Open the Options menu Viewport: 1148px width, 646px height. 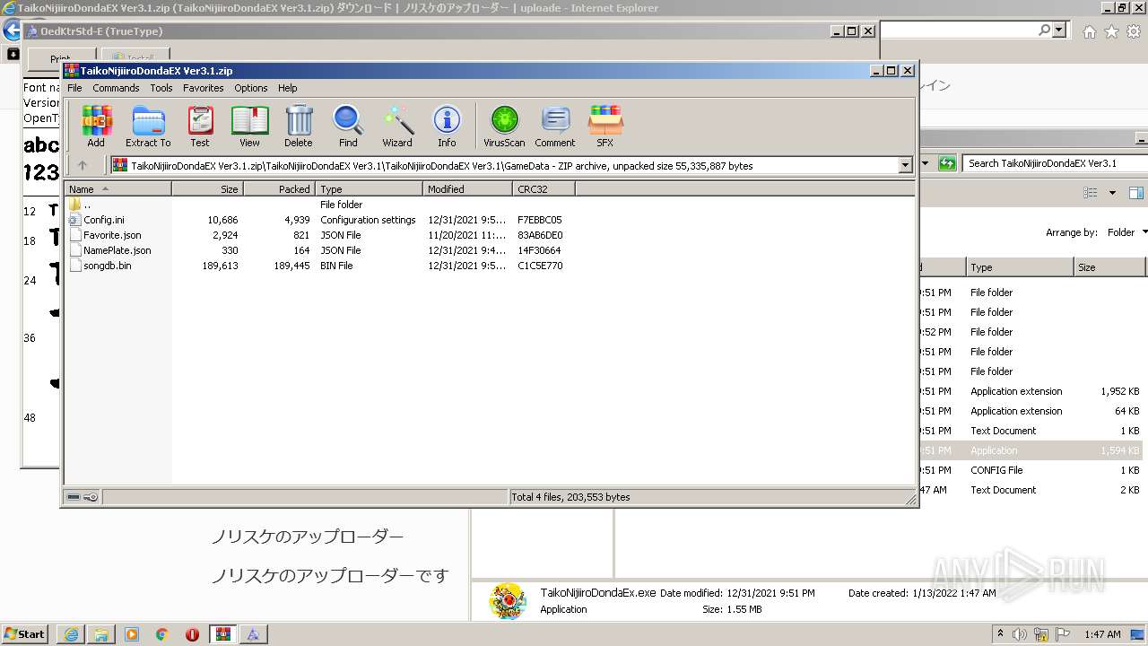click(x=251, y=88)
